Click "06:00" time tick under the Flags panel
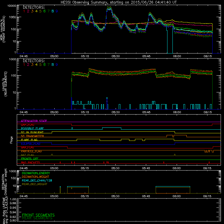 (177, 168)
